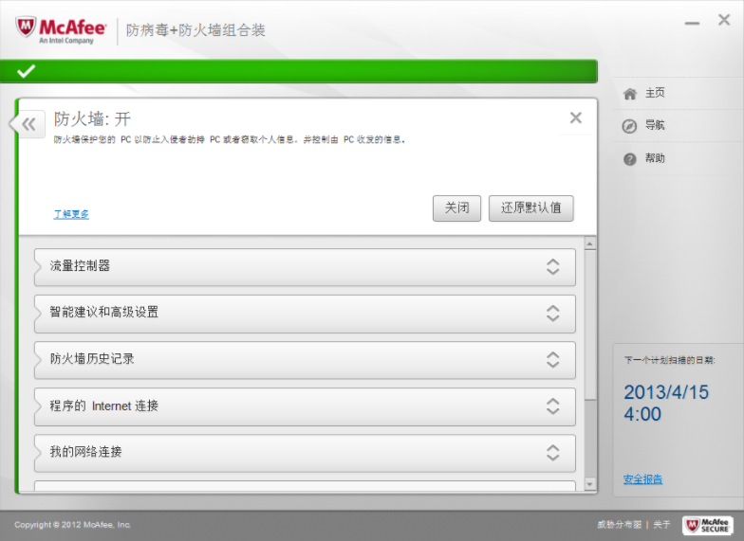Click the compass navigation icon beside 导航
The height and width of the screenshot is (541, 744).
pyautogui.click(x=629, y=126)
